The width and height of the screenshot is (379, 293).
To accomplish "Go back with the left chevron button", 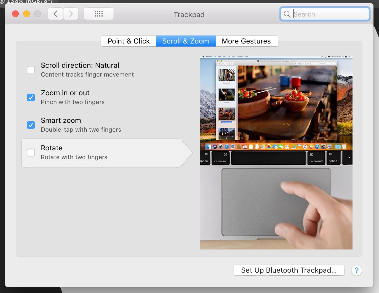I will coord(55,14).
